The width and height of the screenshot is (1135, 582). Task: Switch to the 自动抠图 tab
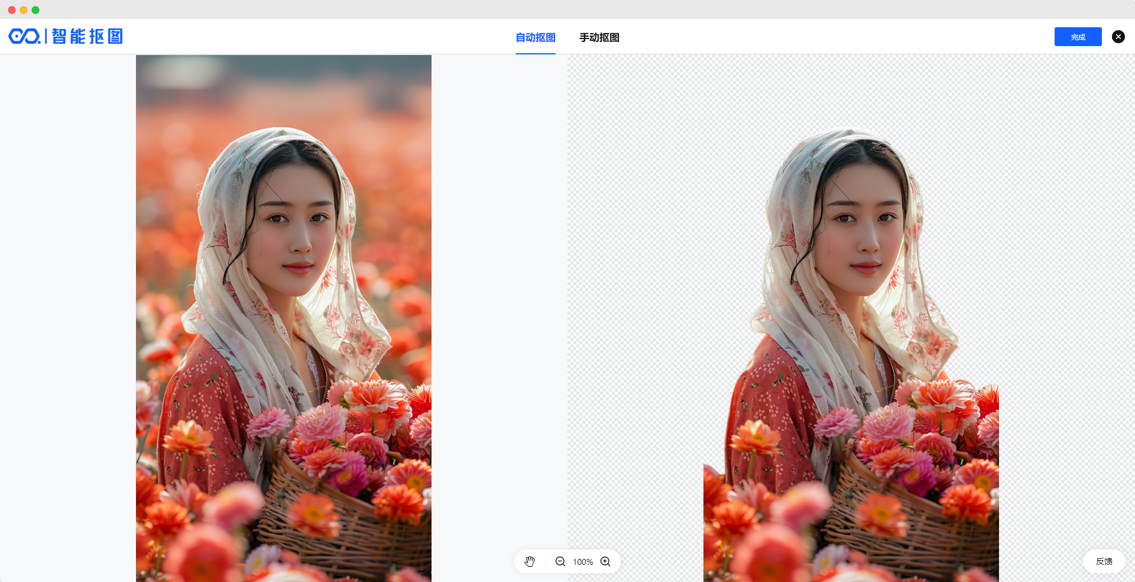point(536,37)
